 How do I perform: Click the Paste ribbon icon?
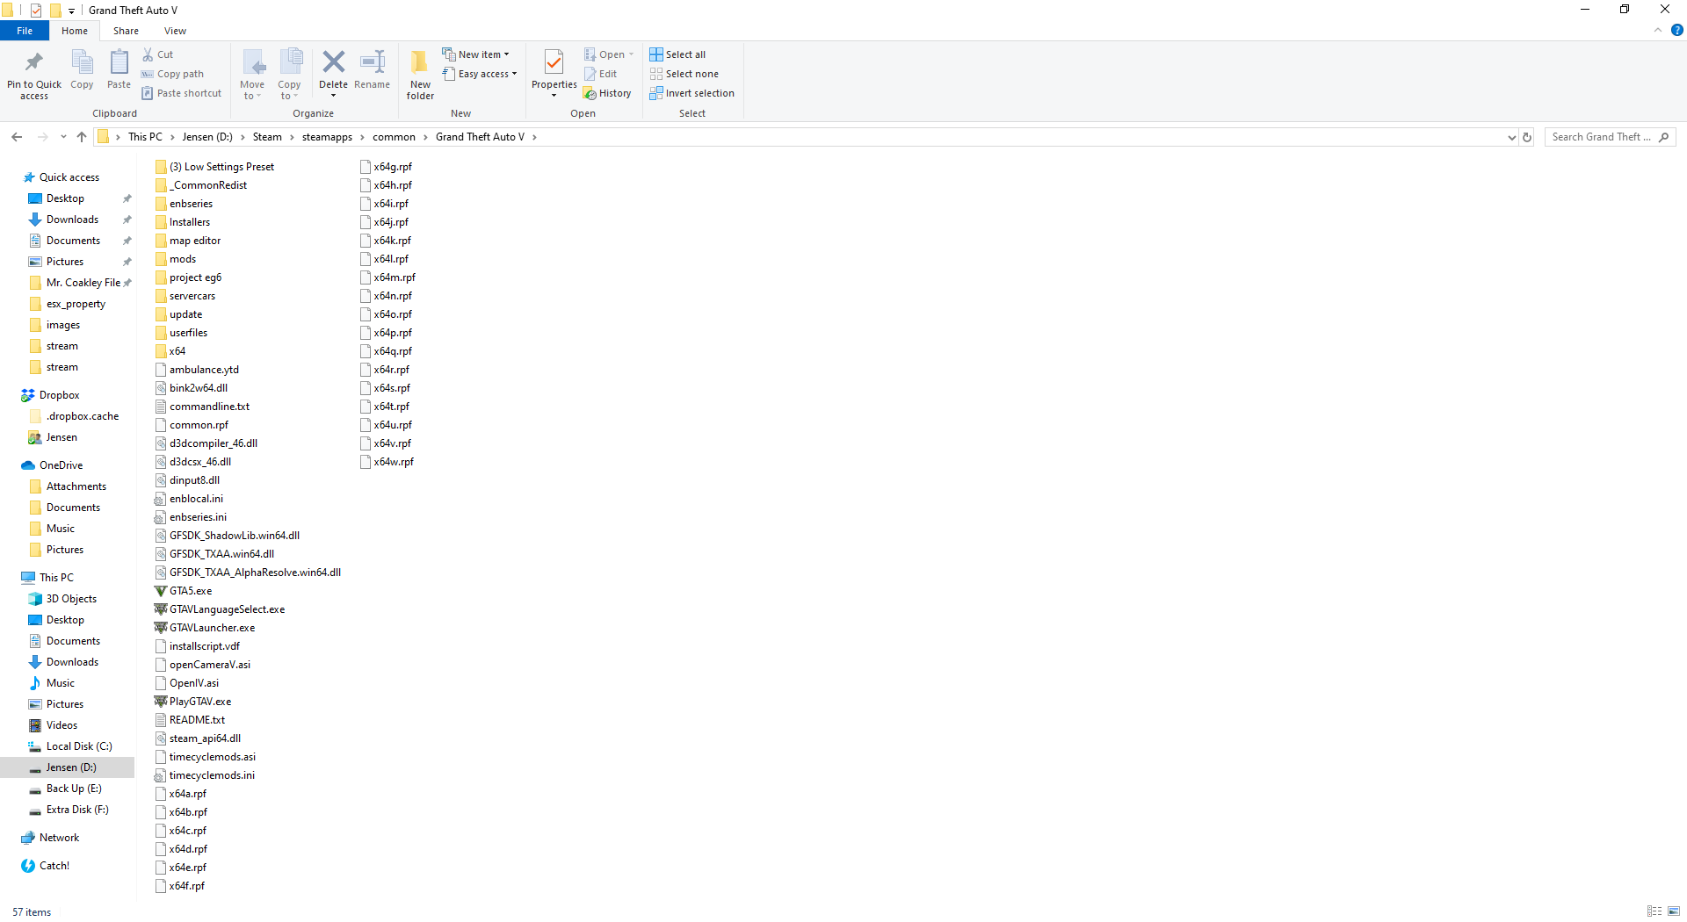(x=119, y=63)
